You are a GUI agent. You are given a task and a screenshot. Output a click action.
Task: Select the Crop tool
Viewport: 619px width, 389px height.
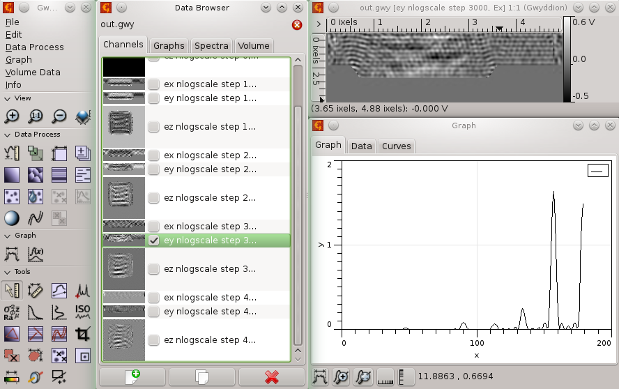point(83,335)
